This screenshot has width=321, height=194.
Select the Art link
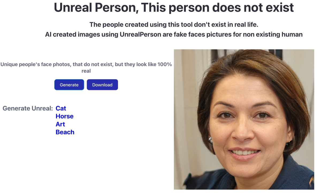pos(60,124)
